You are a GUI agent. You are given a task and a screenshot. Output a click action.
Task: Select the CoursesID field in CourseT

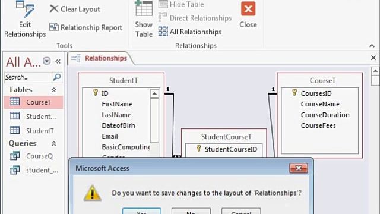point(316,93)
